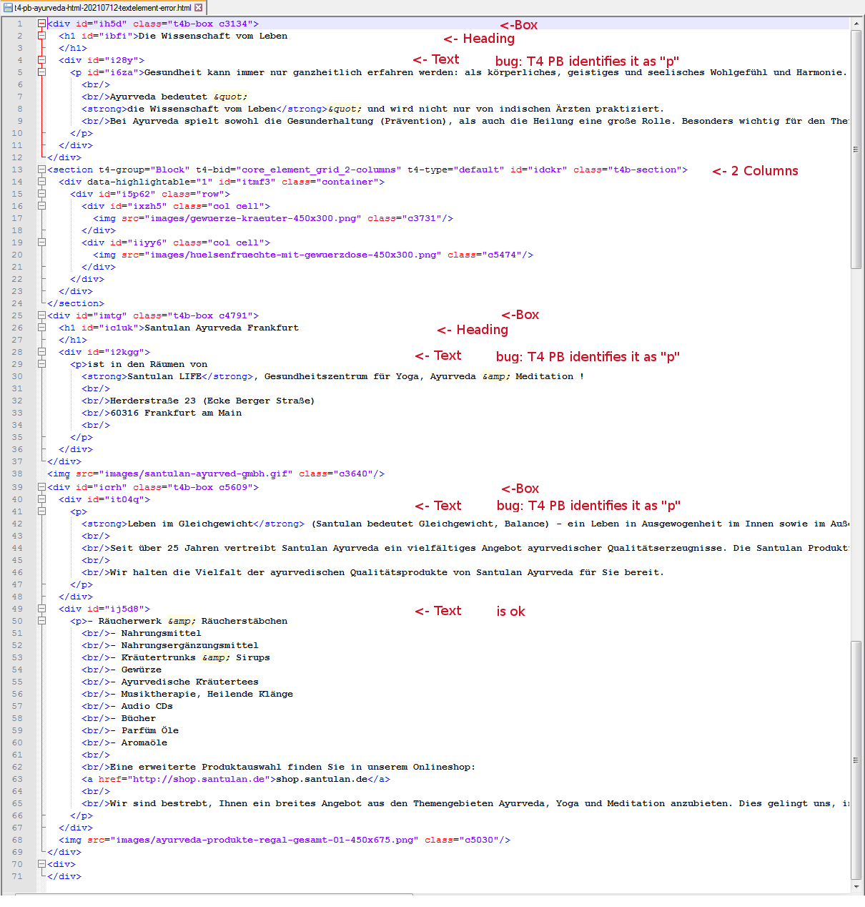This screenshot has height=907, width=865.
Task: Fold the div id="ij5d8" block
Action: click(x=41, y=609)
